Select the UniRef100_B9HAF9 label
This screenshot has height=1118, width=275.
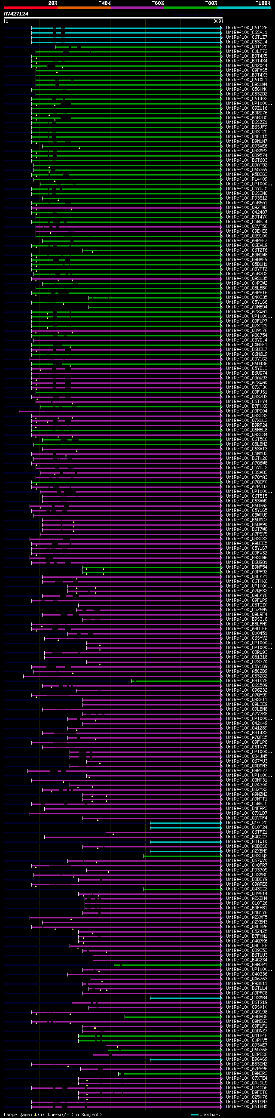(247, 259)
